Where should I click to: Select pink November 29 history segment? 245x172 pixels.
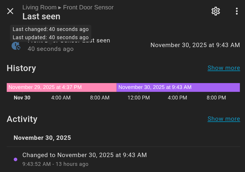tap(61, 87)
